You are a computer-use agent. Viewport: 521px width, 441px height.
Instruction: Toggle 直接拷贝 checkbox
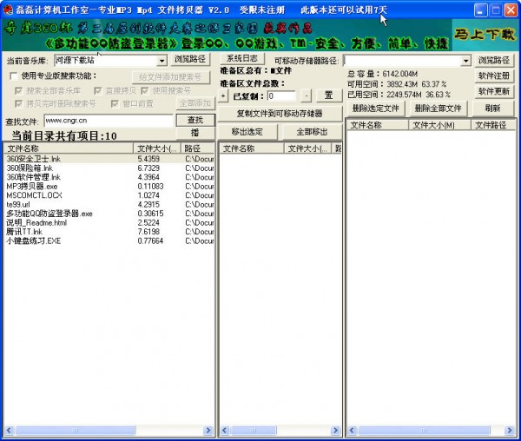(97, 90)
